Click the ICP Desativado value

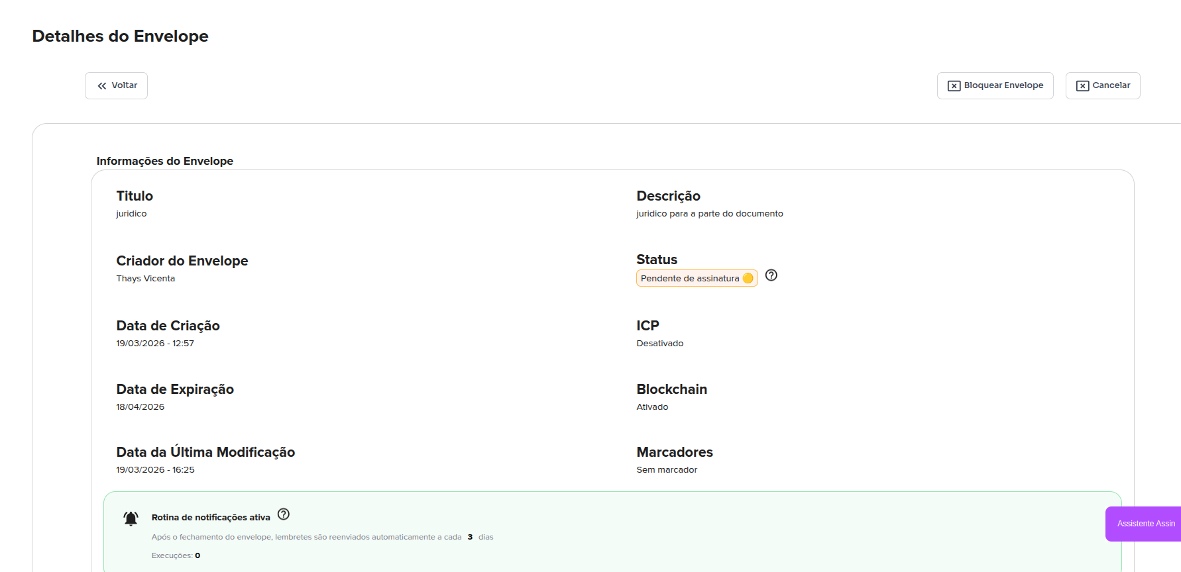(659, 344)
